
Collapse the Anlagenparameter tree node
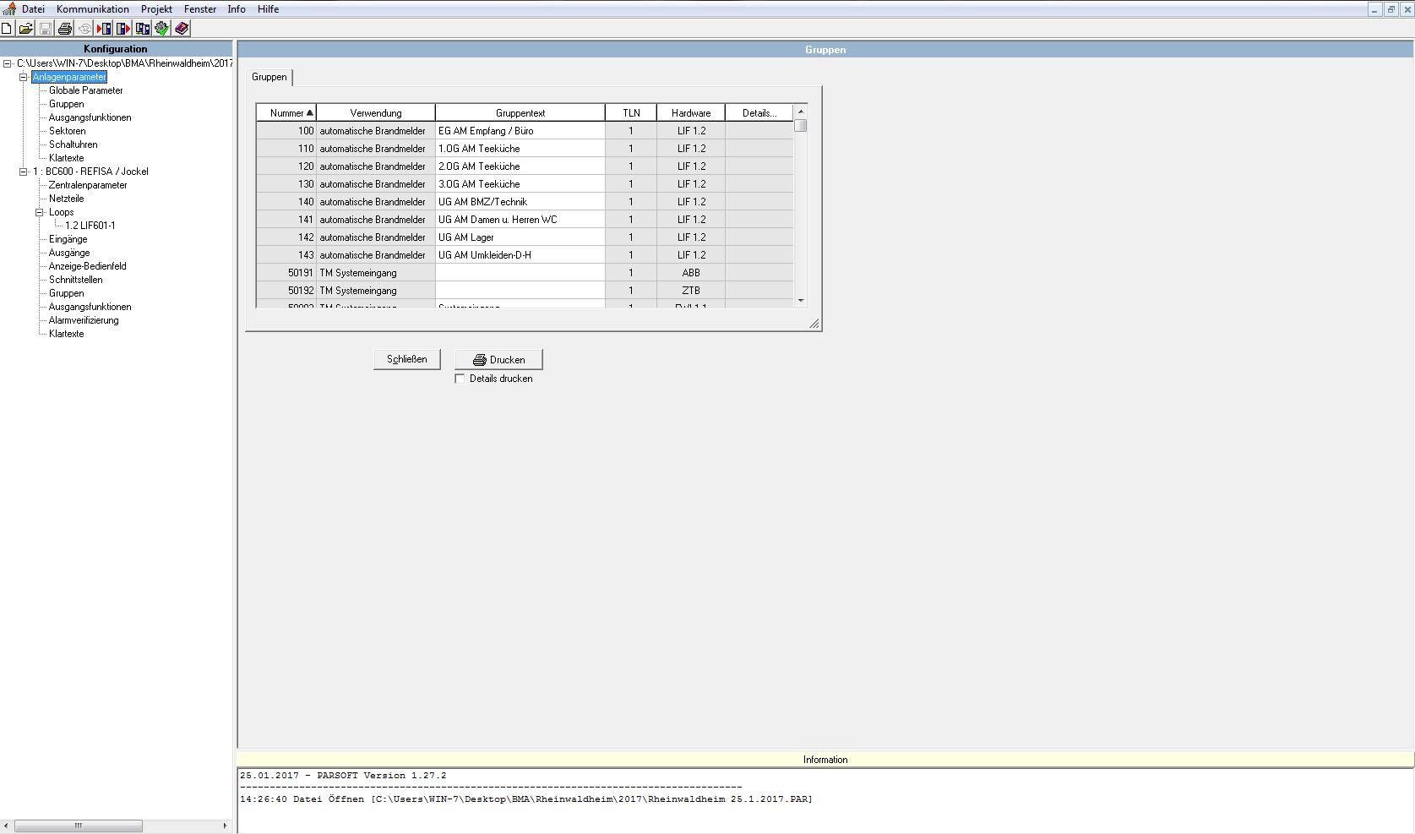24,77
